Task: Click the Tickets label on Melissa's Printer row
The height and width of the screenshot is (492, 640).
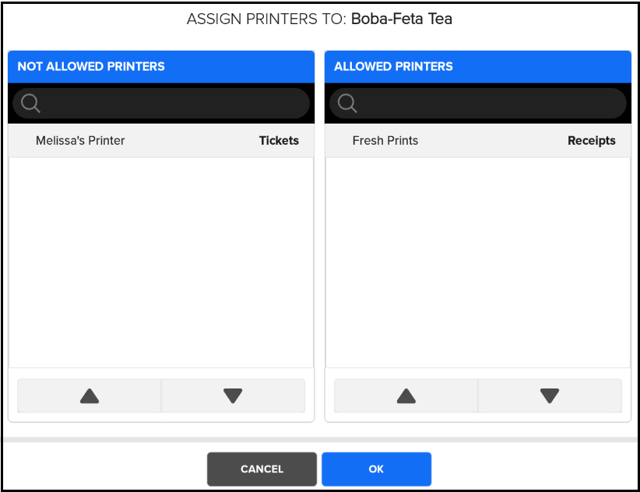Action: click(x=279, y=141)
